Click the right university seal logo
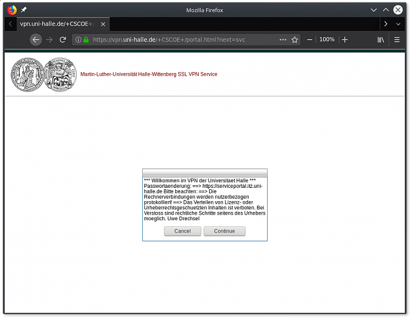The image size is (412, 320). (60, 75)
